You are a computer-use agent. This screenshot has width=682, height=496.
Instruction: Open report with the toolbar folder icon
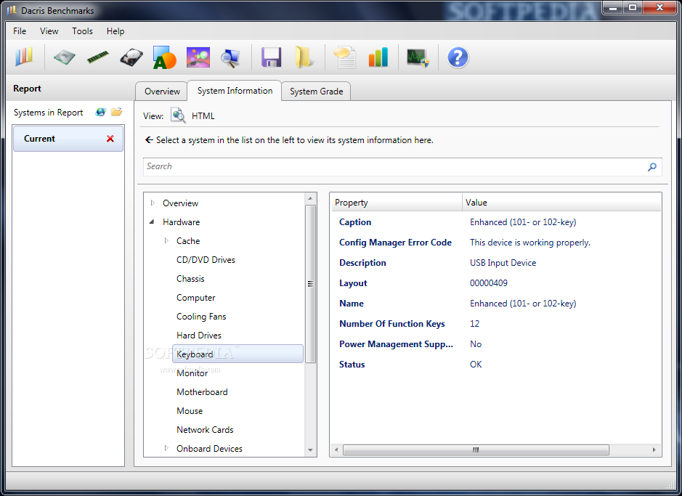(x=304, y=57)
